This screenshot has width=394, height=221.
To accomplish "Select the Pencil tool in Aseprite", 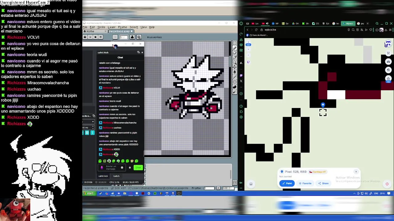I will pos(235,48).
